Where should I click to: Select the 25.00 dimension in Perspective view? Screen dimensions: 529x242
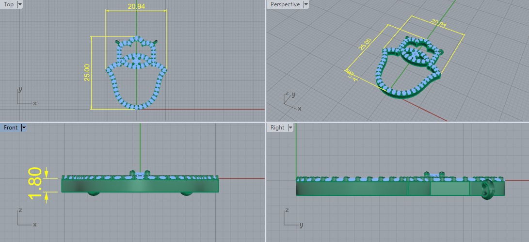tap(365, 45)
